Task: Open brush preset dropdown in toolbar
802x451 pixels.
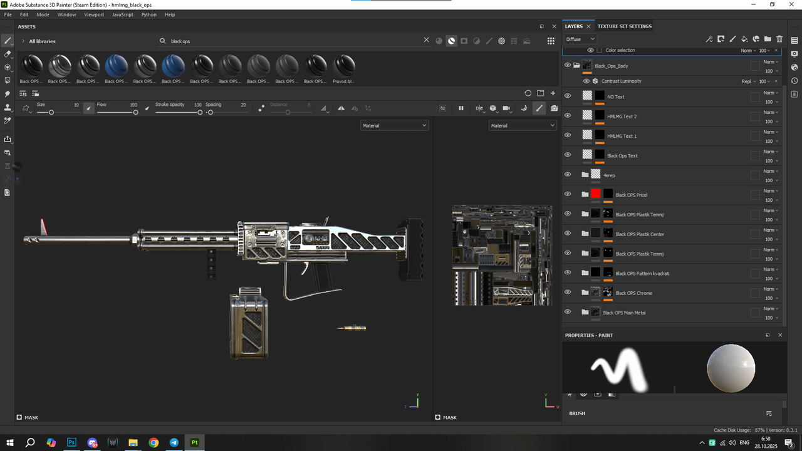Action: pyautogui.click(x=26, y=108)
